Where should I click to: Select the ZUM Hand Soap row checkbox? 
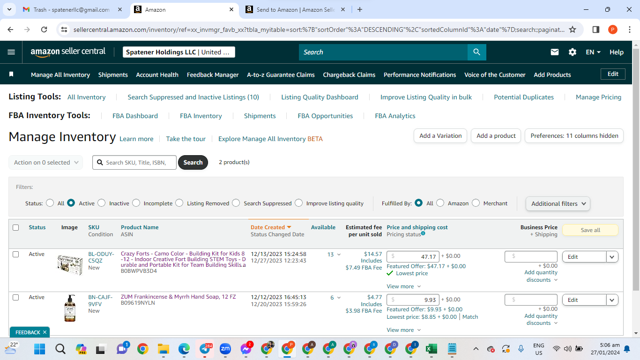16,297
